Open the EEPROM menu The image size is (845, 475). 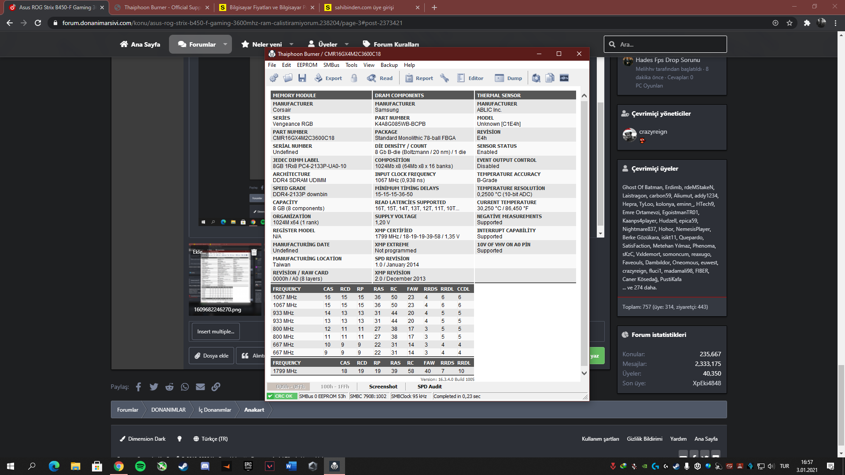(x=307, y=65)
